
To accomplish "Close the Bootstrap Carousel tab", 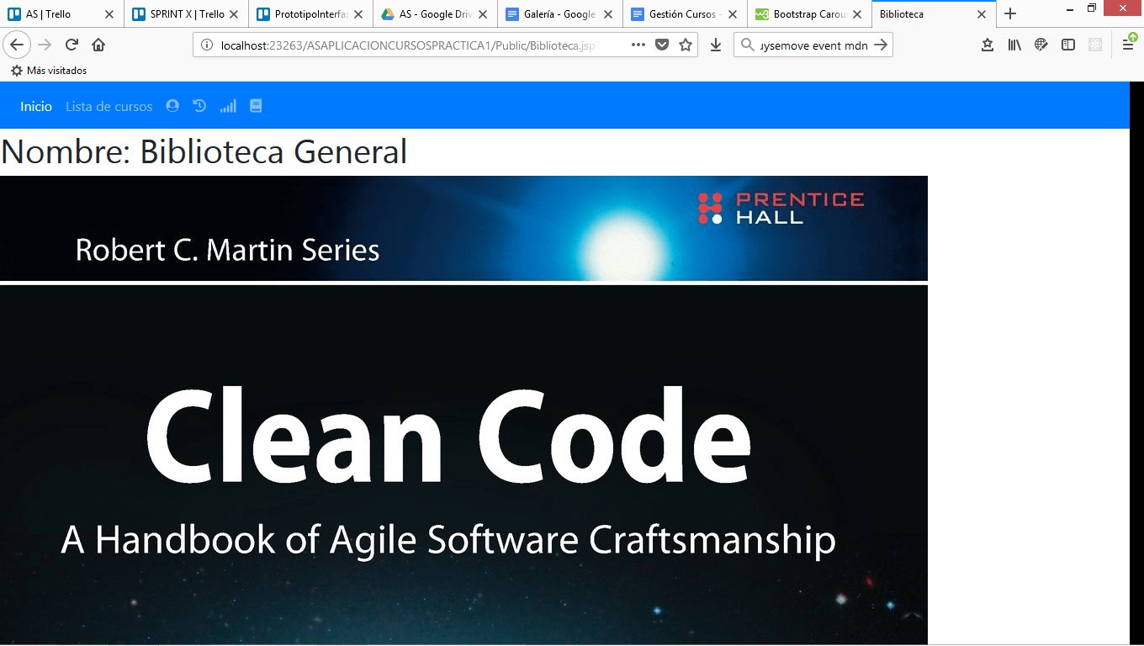I will click(x=856, y=14).
